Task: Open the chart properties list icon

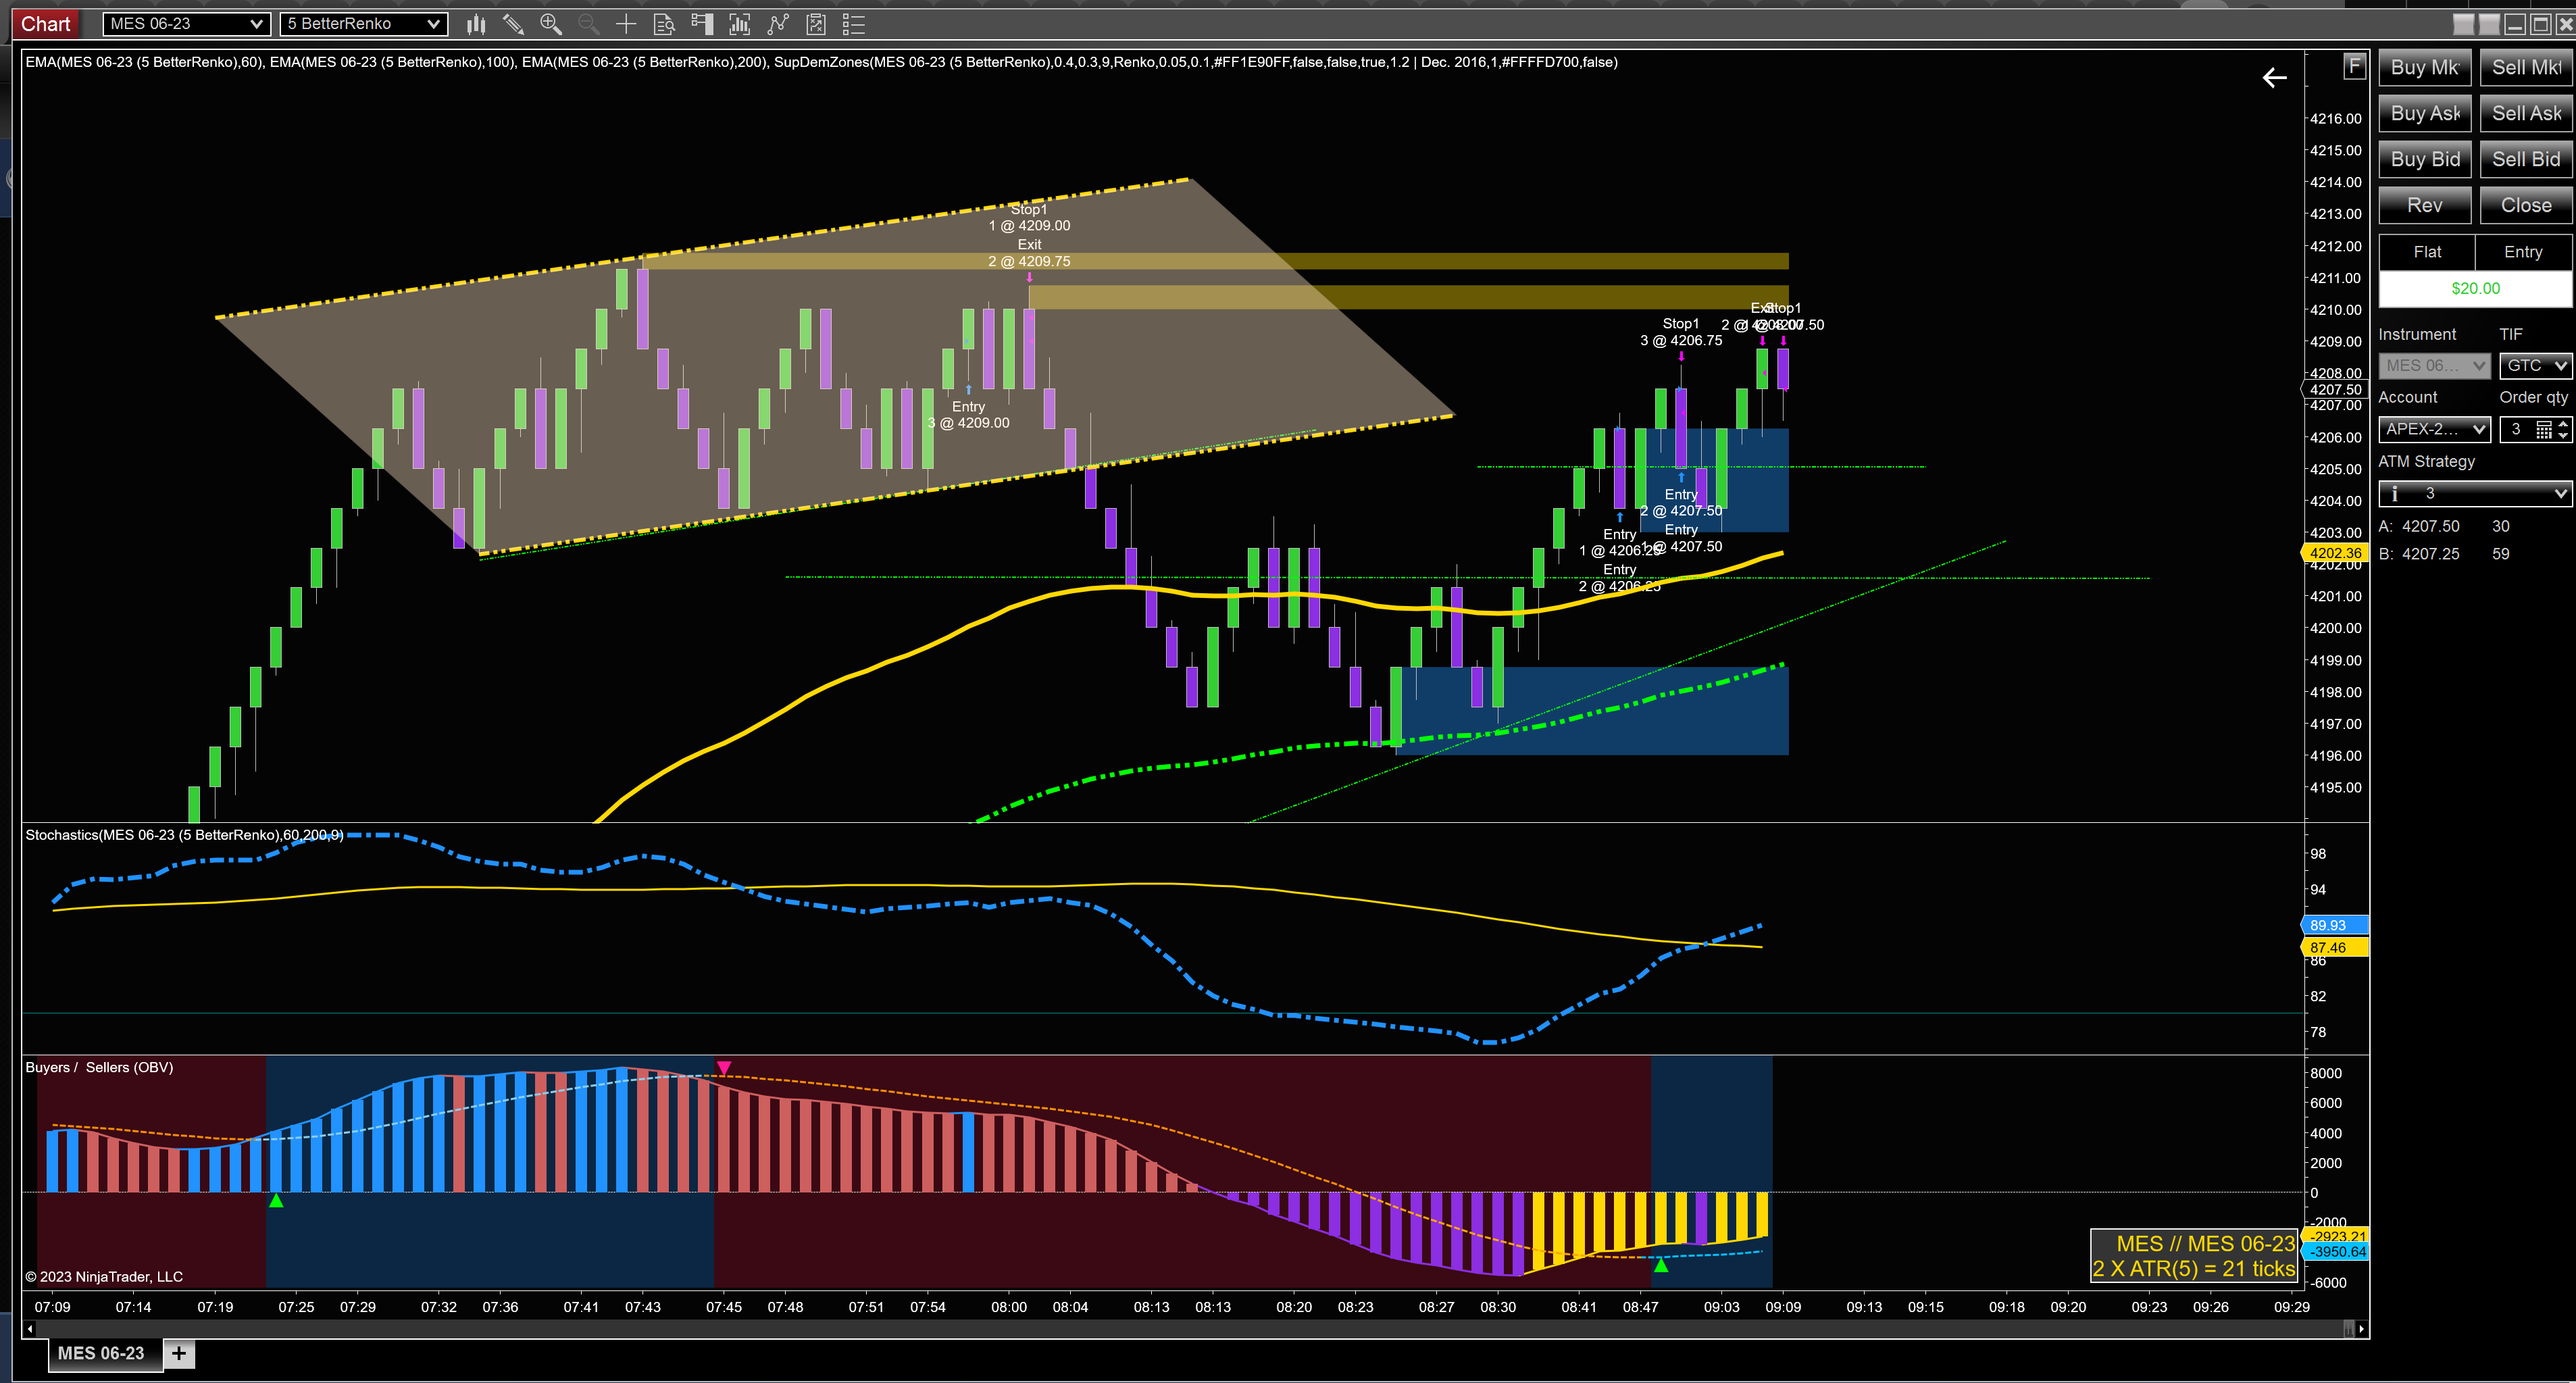Action: coord(854,24)
